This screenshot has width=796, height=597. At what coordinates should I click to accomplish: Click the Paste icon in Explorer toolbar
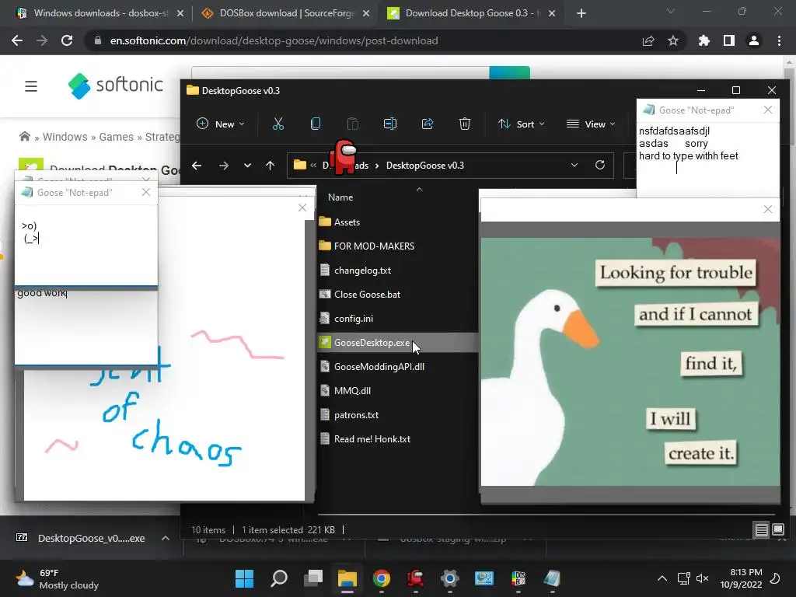[x=352, y=124]
